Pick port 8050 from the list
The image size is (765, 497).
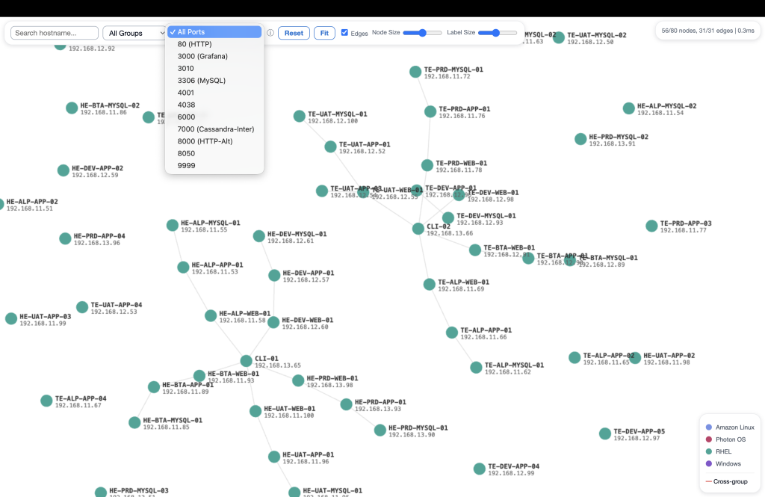tap(214, 153)
